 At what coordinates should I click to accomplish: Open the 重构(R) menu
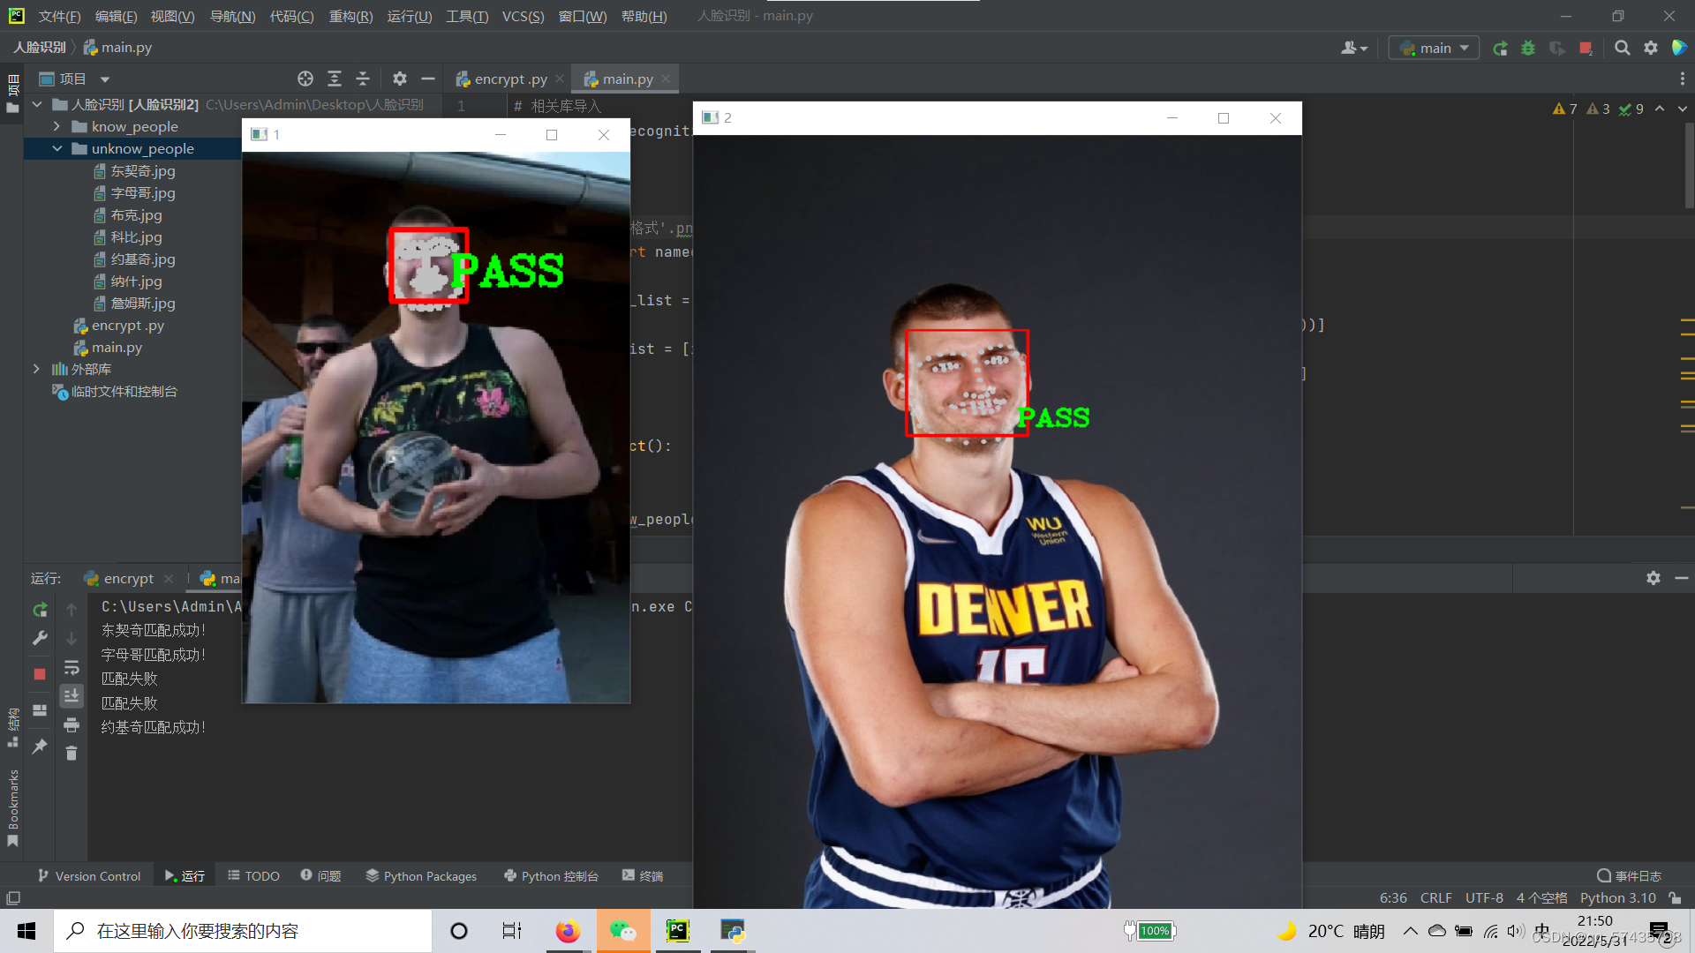350,16
